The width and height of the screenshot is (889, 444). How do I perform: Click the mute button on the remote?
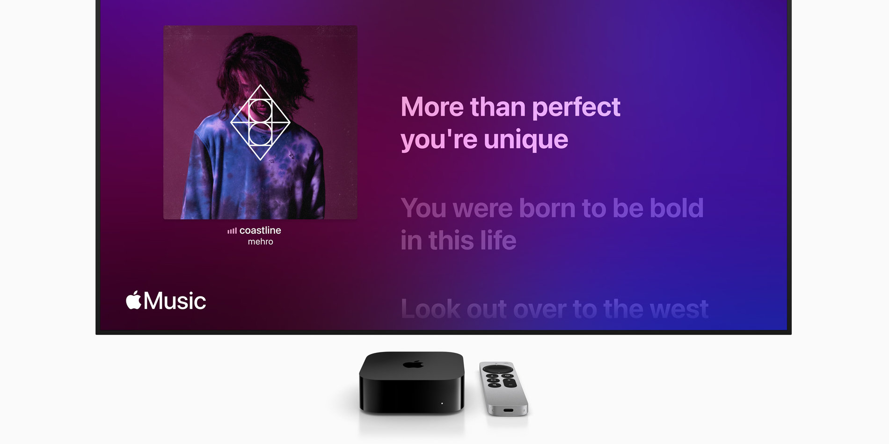pyautogui.click(x=495, y=385)
